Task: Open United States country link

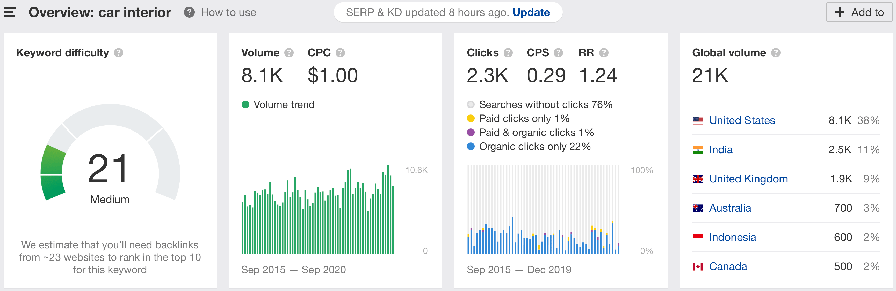Action: click(742, 120)
